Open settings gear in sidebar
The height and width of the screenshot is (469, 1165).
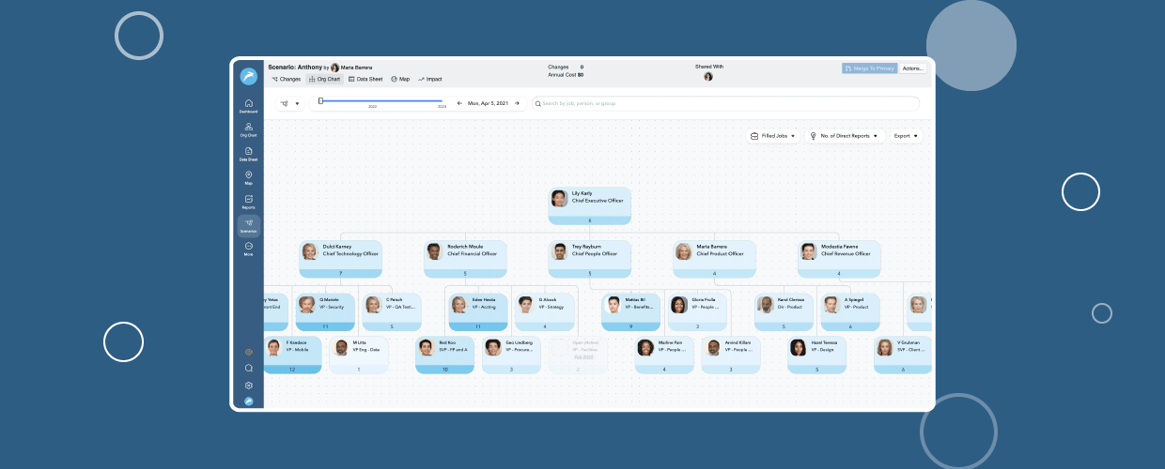click(x=249, y=386)
